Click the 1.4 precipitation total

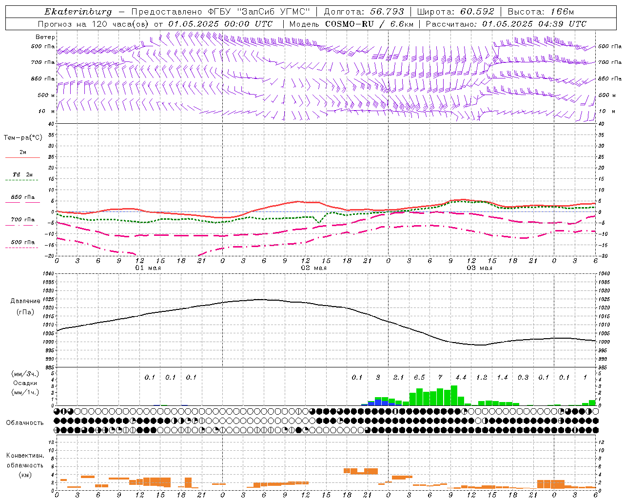[x=502, y=377]
